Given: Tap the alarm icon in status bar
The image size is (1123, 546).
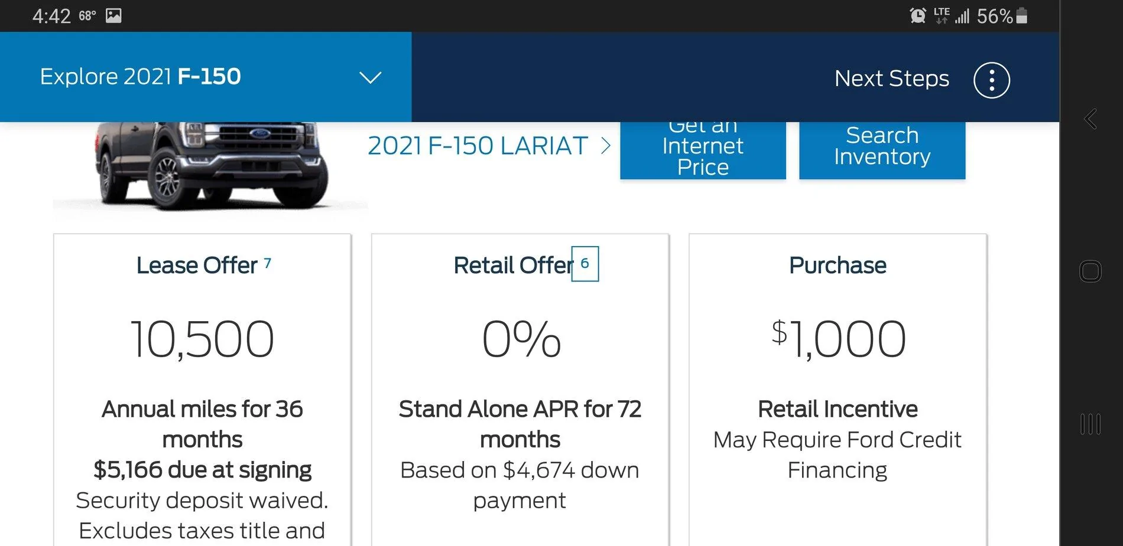Looking at the screenshot, I should pos(917,16).
